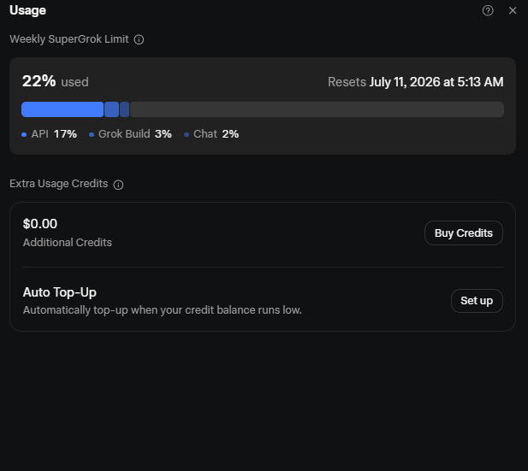Show info for Weekly SuperGrok Limit
Screen dimensions: 528x471
point(139,39)
